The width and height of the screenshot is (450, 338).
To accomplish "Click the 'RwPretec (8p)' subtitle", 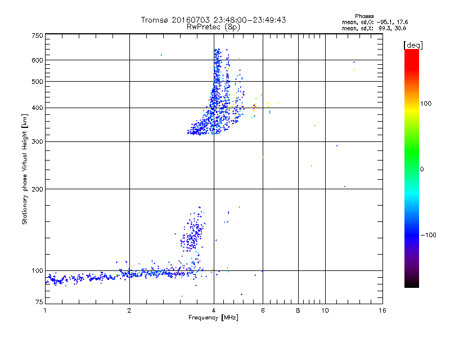I will pos(213,27).
